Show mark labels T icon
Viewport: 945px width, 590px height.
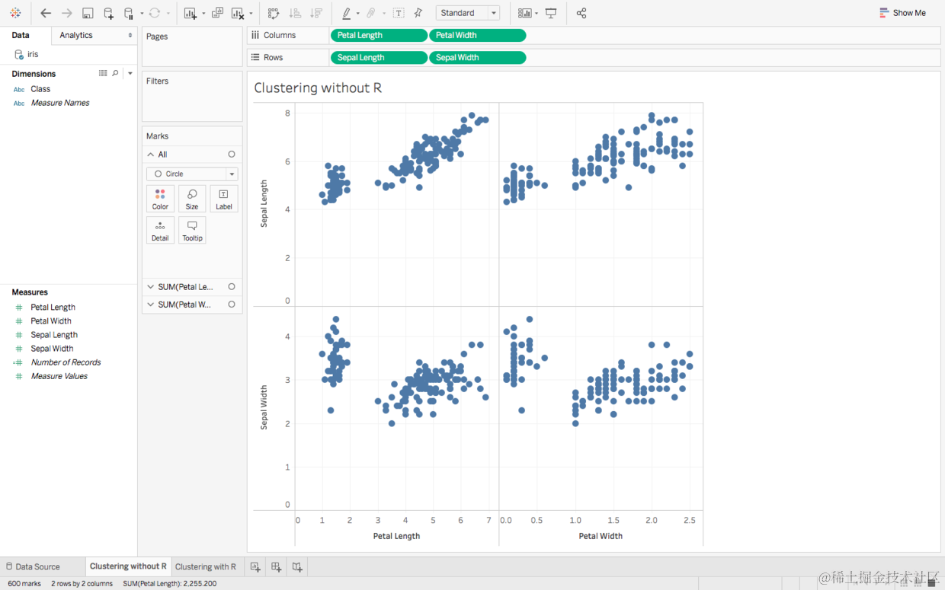(399, 13)
